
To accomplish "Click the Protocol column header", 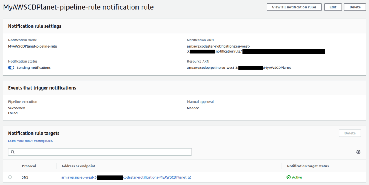I will click(29, 166).
